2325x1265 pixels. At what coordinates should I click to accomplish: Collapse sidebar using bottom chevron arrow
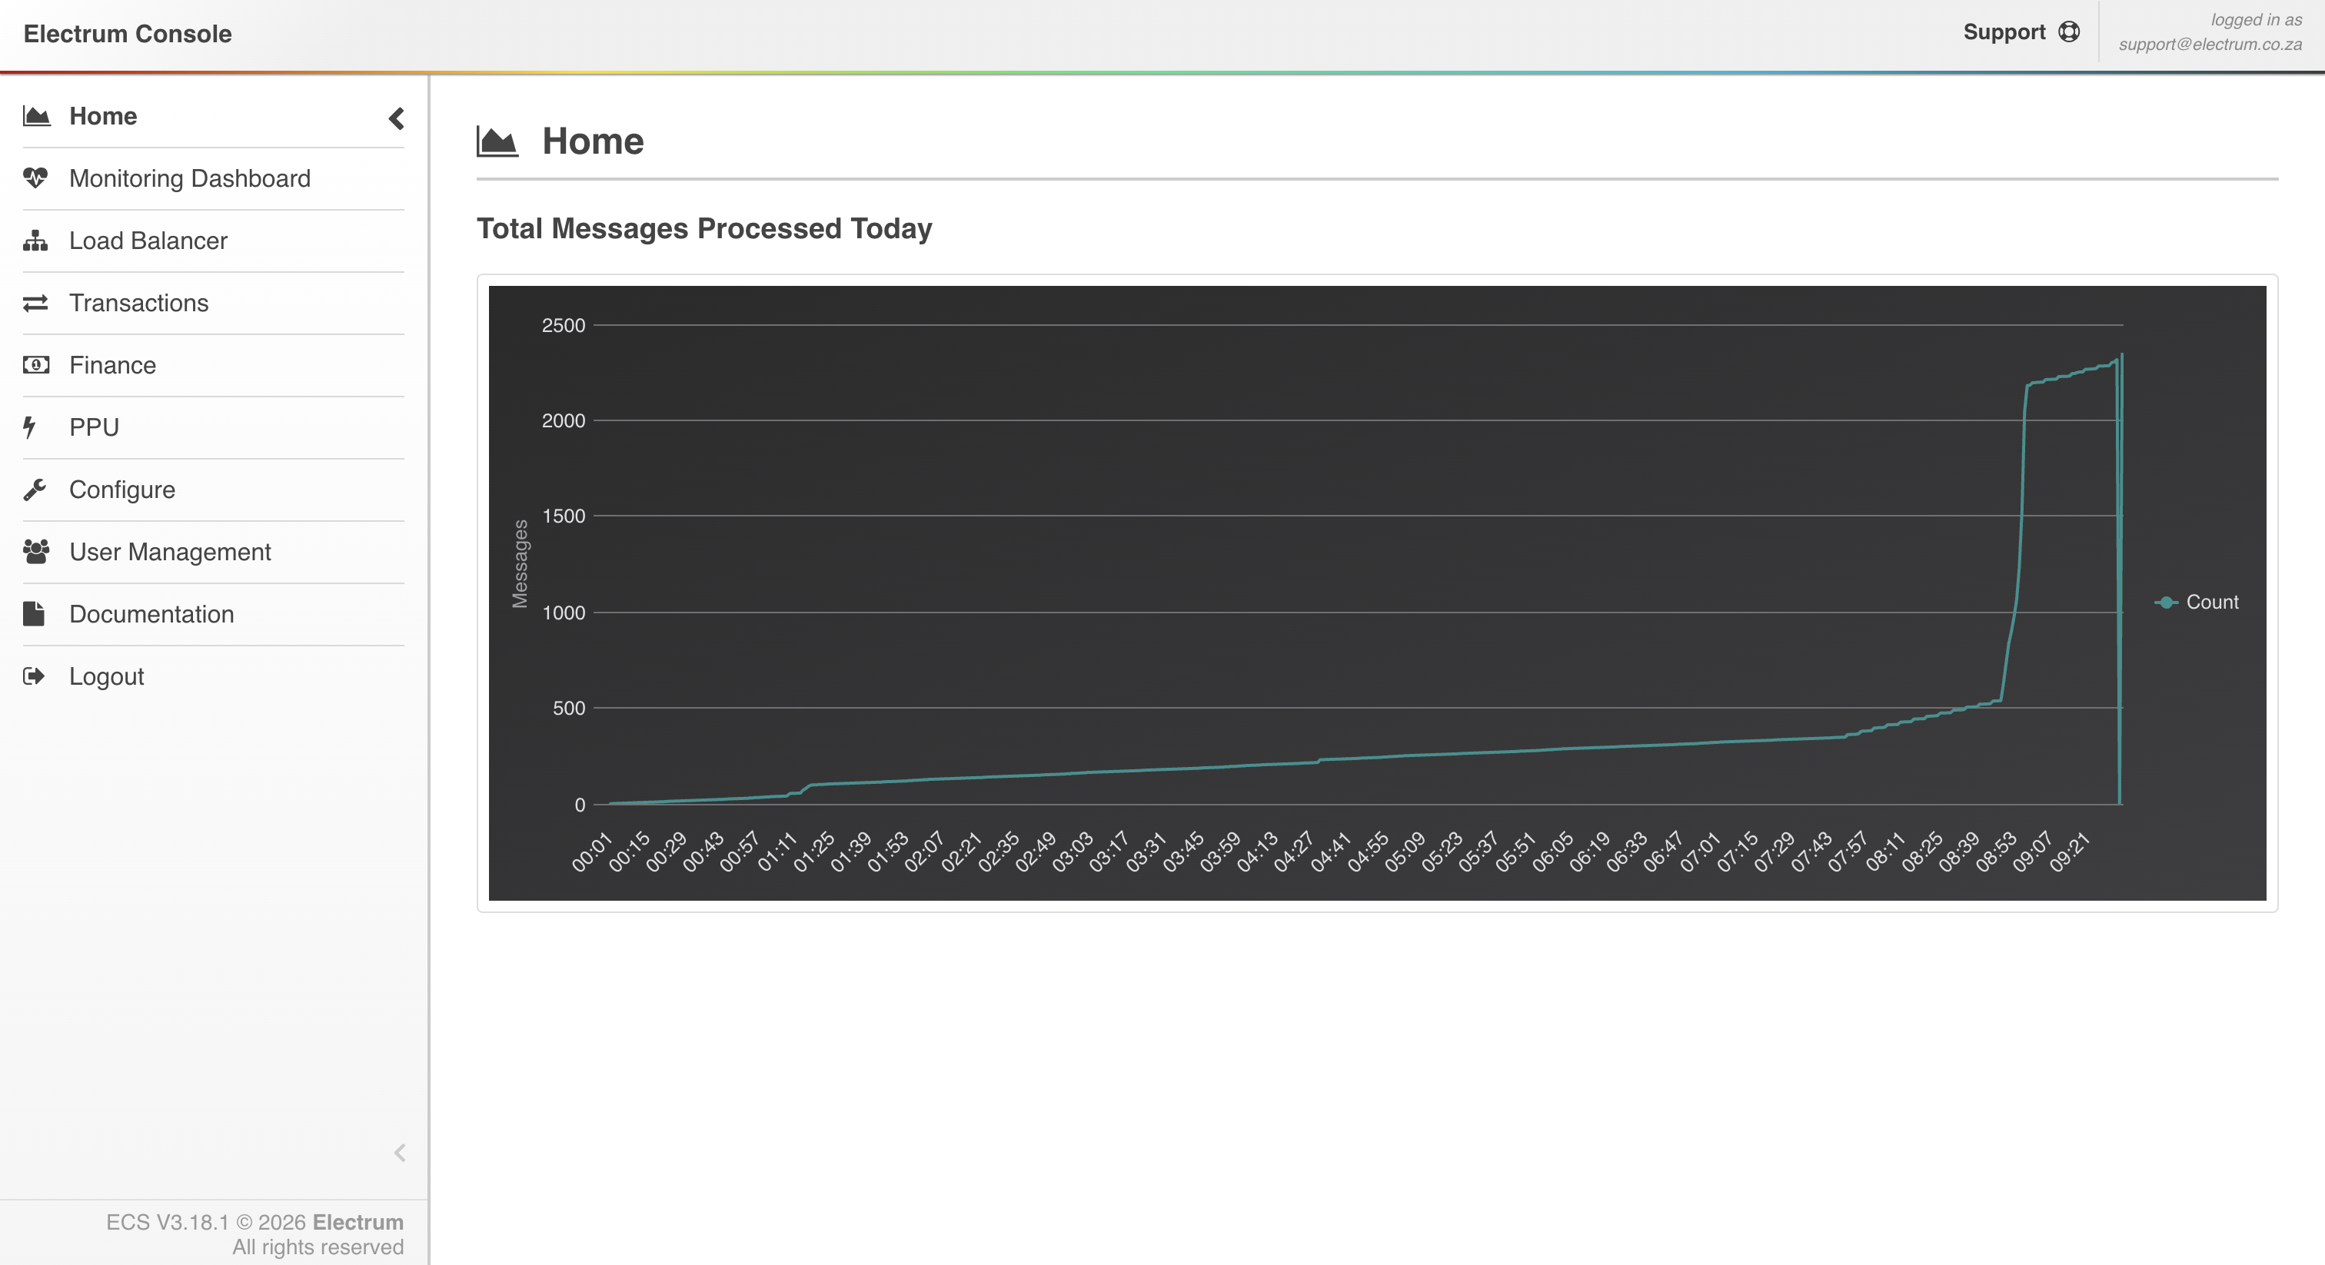400,1152
